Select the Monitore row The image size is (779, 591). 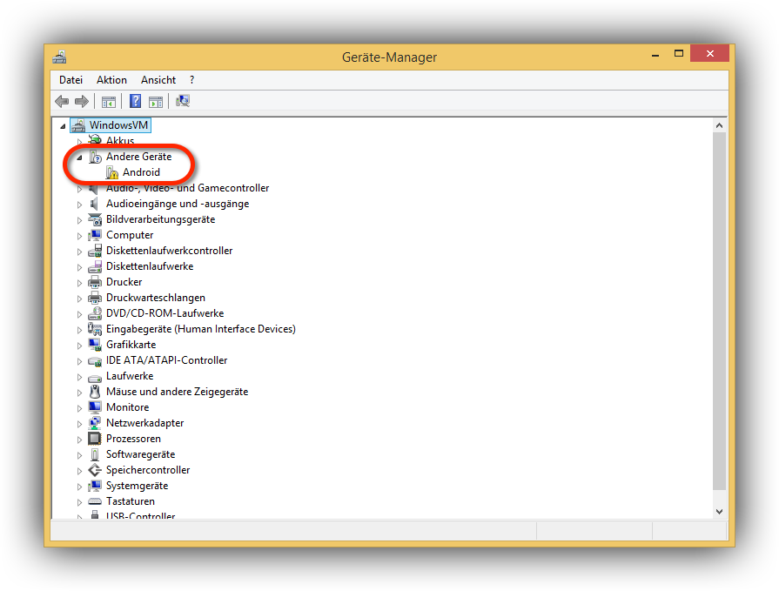click(128, 407)
